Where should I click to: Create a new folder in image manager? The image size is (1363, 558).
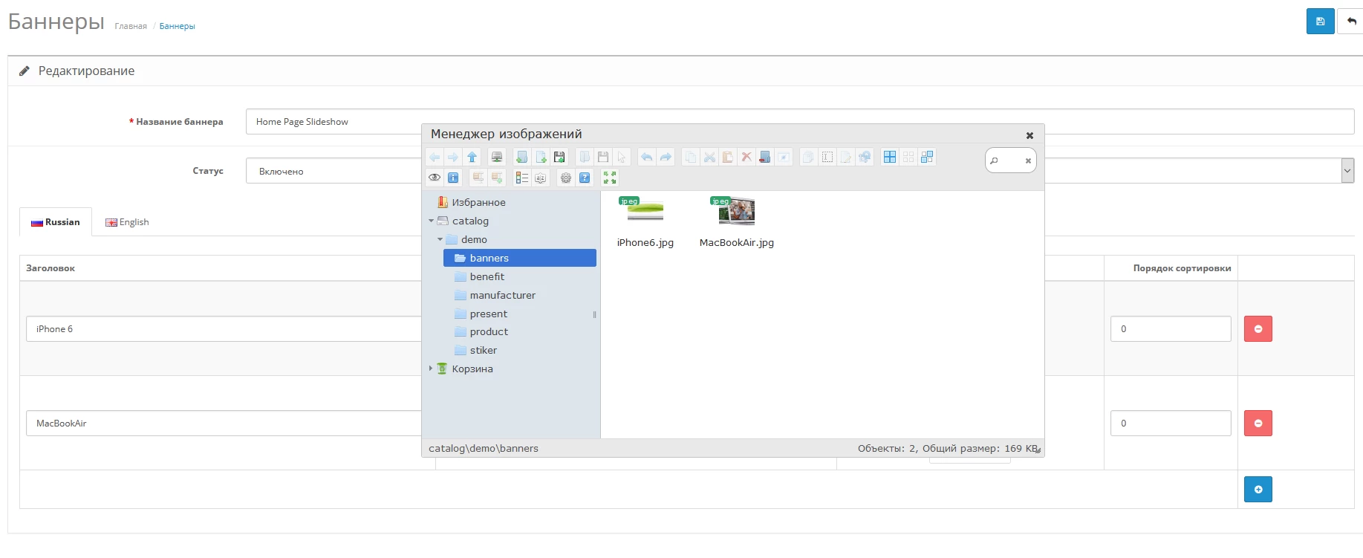tap(522, 157)
